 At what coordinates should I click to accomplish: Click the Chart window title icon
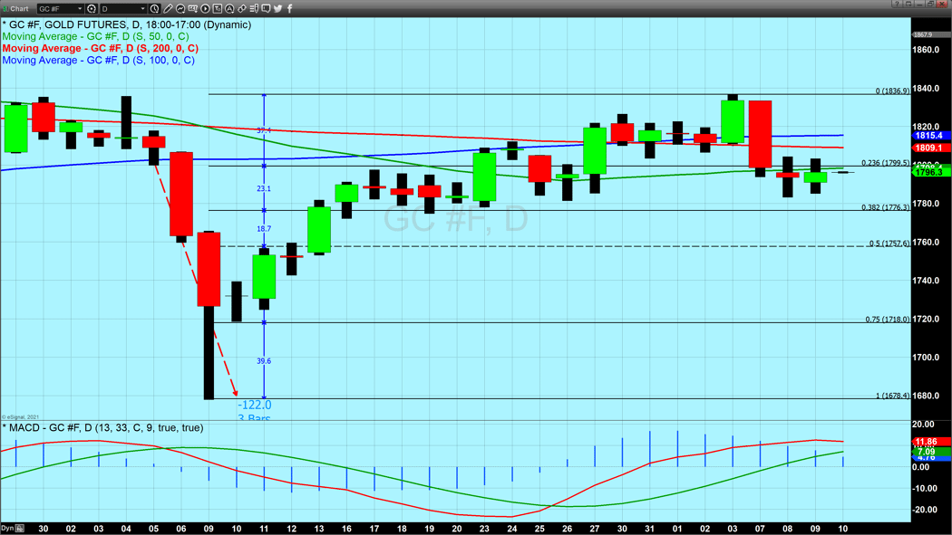[6, 8]
